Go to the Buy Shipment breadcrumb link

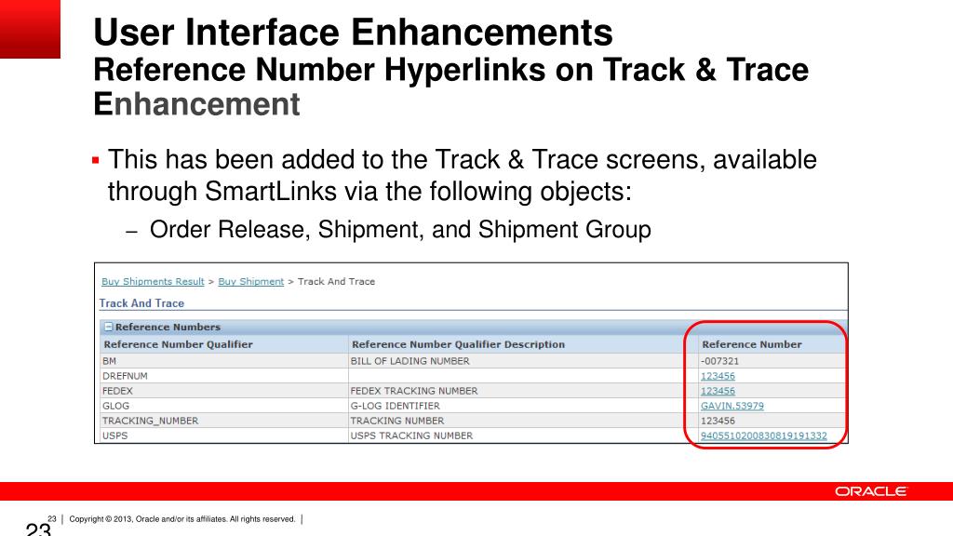(251, 281)
